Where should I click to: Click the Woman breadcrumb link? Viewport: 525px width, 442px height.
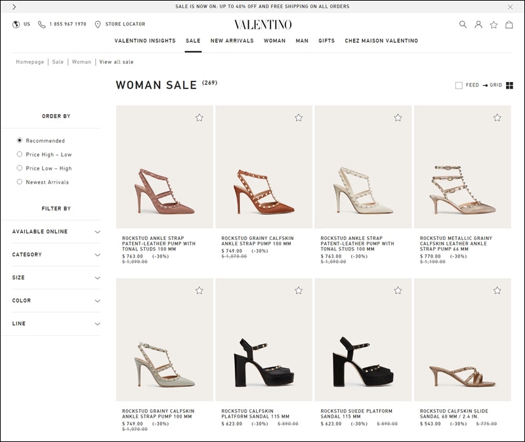[x=81, y=62]
